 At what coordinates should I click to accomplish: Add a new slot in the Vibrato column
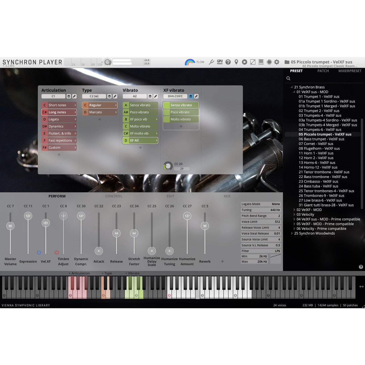click(x=140, y=148)
